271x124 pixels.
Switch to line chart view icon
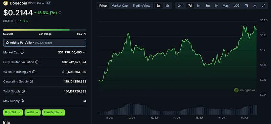159,6
